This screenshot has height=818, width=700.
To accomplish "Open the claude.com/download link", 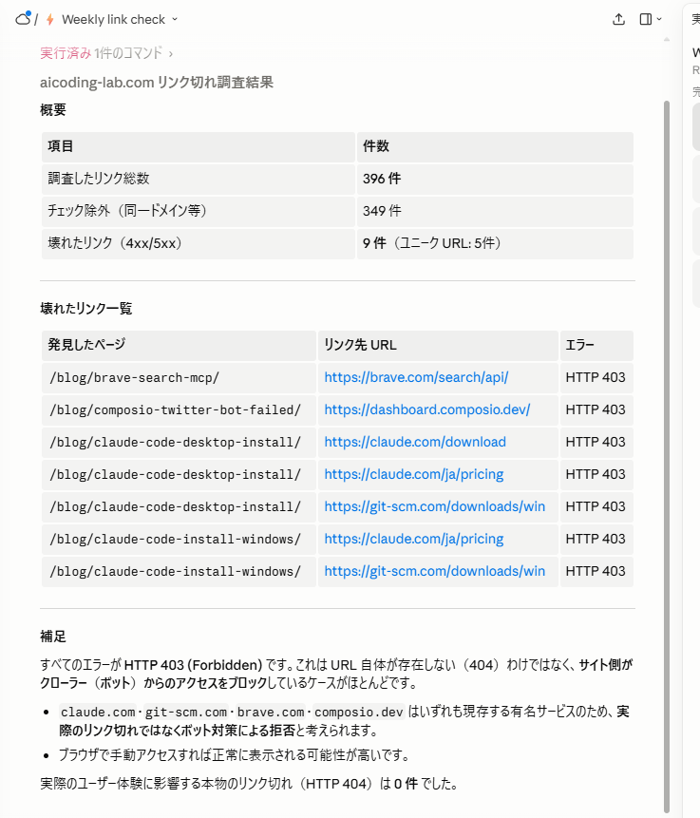I will pos(415,442).
